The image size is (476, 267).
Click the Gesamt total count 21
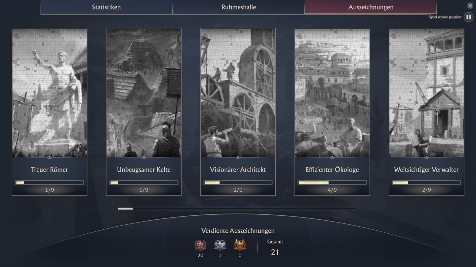[275, 252]
